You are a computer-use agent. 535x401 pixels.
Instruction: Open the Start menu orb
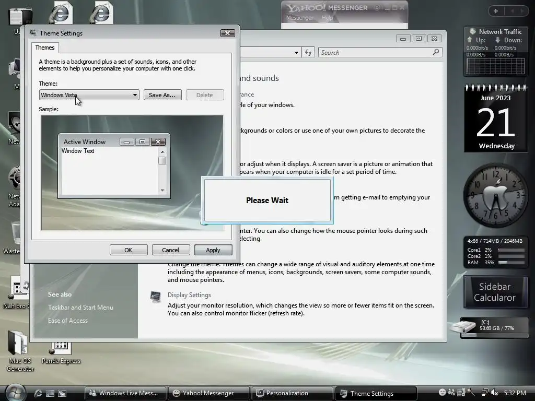16,393
